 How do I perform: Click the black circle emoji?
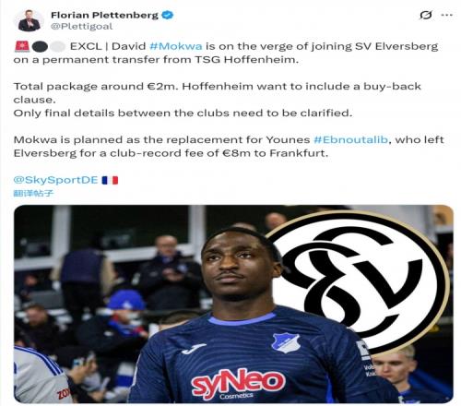tap(40, 46)
